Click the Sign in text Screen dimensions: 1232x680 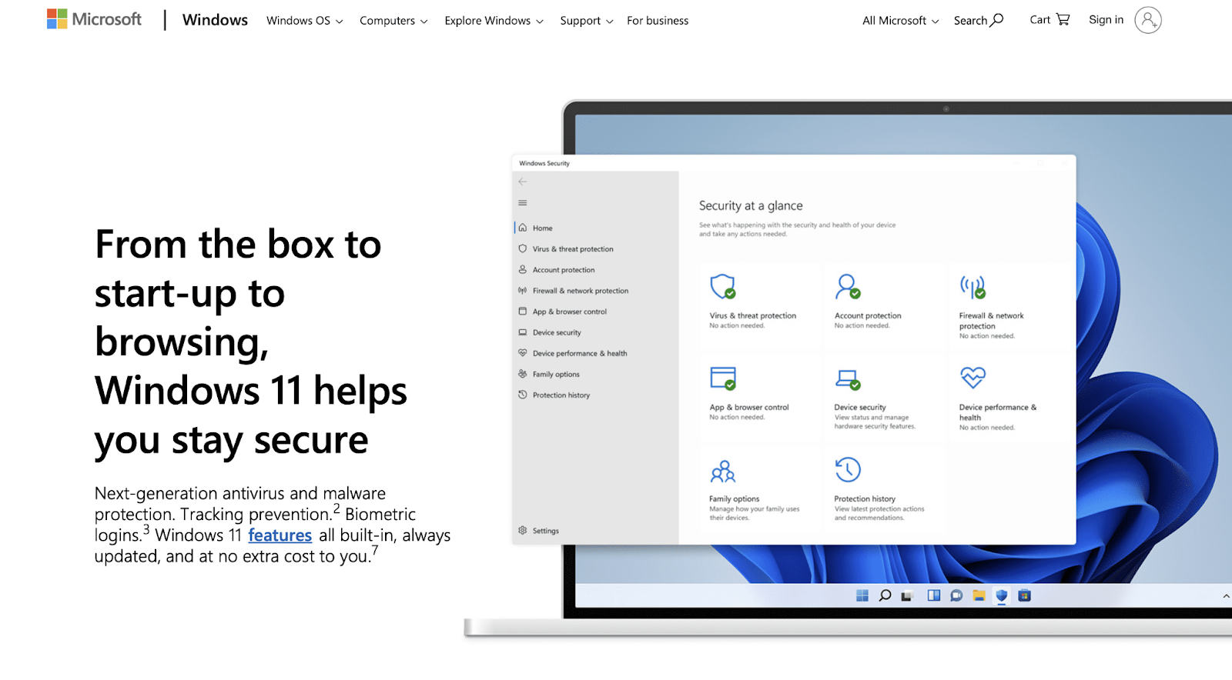(1106, 20)
